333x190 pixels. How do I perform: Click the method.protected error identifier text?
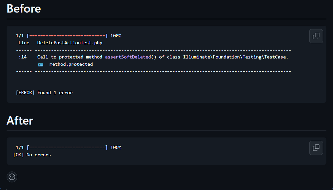[71, 64]
